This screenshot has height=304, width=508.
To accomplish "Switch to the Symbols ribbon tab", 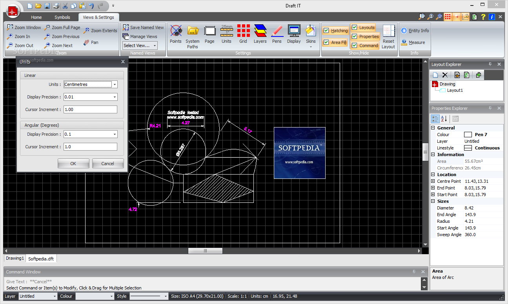I will tap(62, 17).
